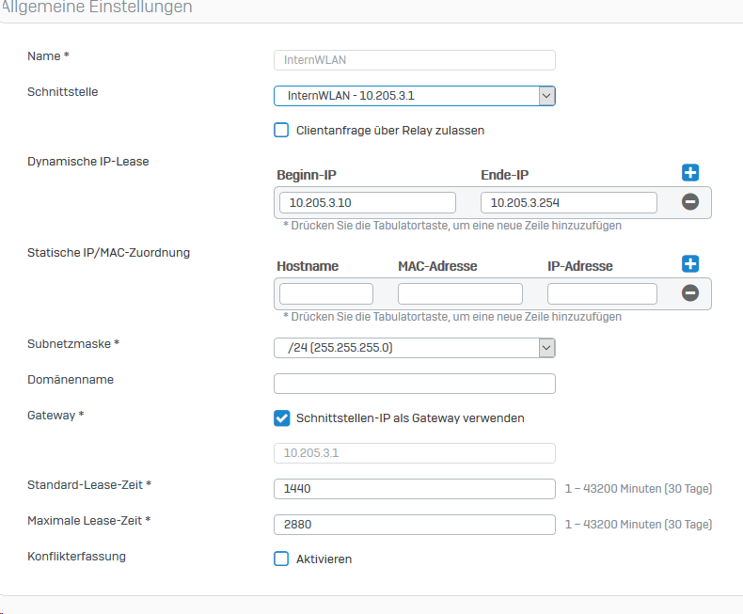
Task: Click the Ende-IP field 10.205.3.254
Action: 568,202
